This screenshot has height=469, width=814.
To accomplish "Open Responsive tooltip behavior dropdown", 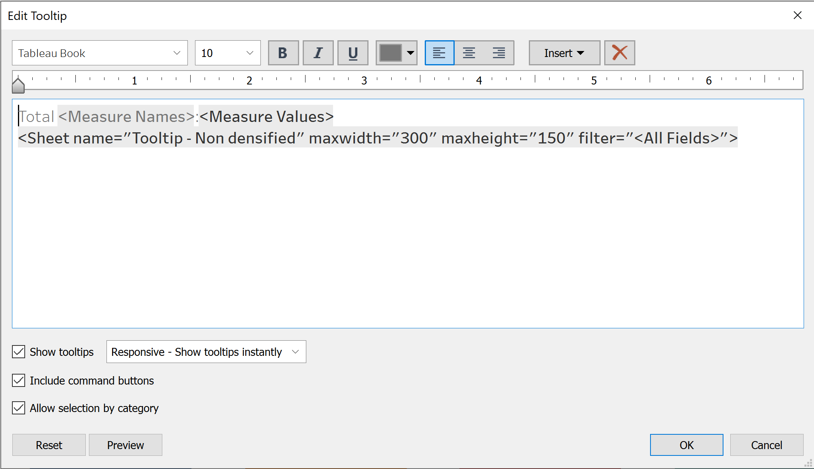I will pyautogui.click(x=206, y=352).
